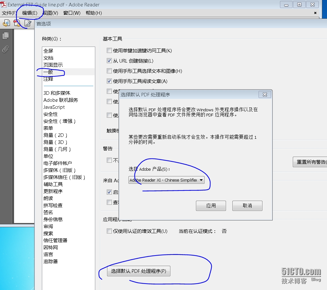The height and width of the screenshot is (290, 327).
Task: Uncheck the 启 checkbox in 来自 Adobe section
Action: coord(109,192)
